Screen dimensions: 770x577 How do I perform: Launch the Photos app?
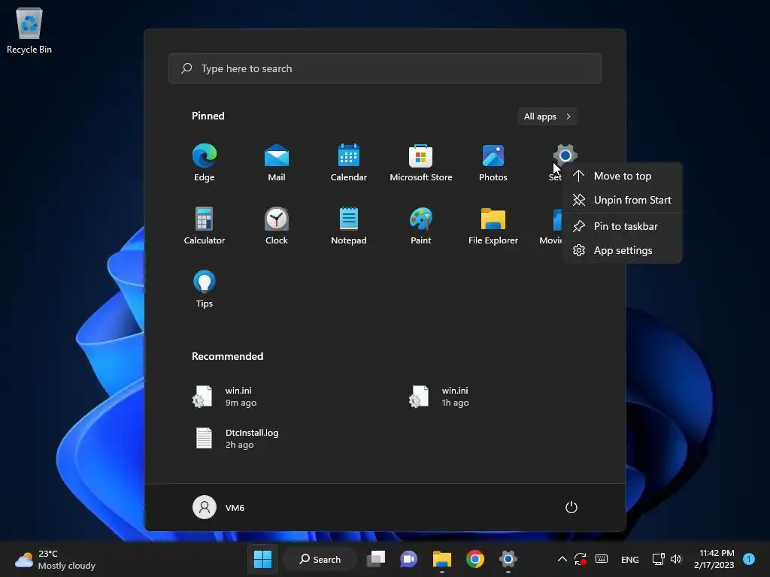pyautogui.click(x=493, y=162)
